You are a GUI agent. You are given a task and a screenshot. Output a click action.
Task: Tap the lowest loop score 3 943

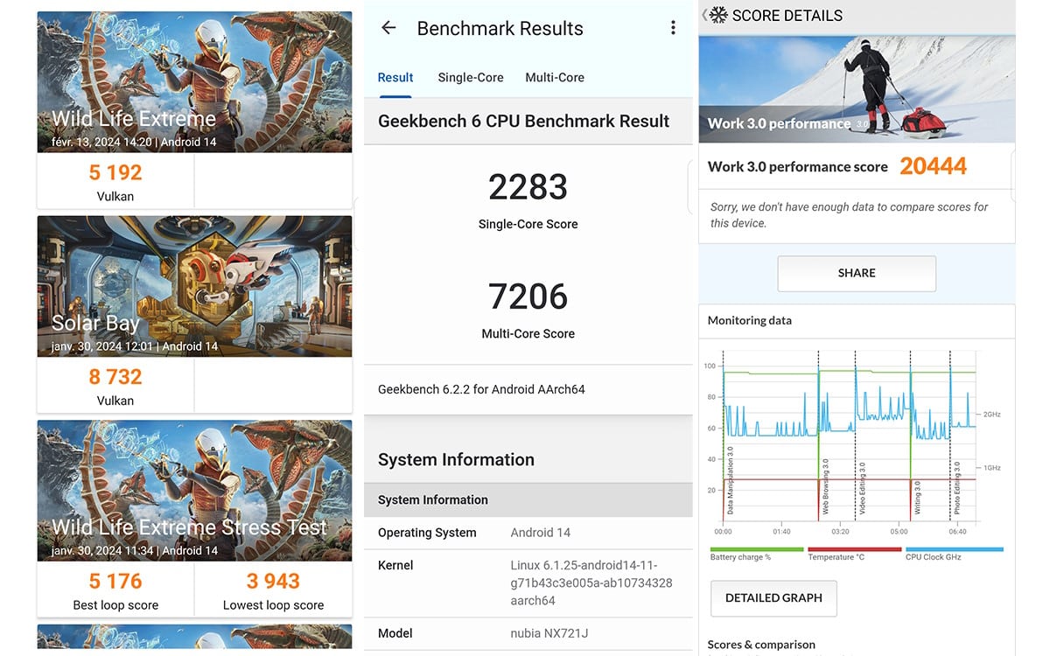click(273, 581)
